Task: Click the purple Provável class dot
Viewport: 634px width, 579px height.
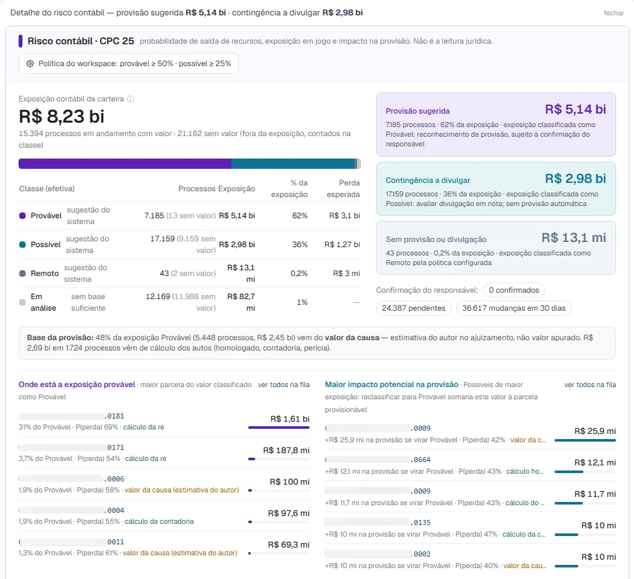Action: [22, 216]
